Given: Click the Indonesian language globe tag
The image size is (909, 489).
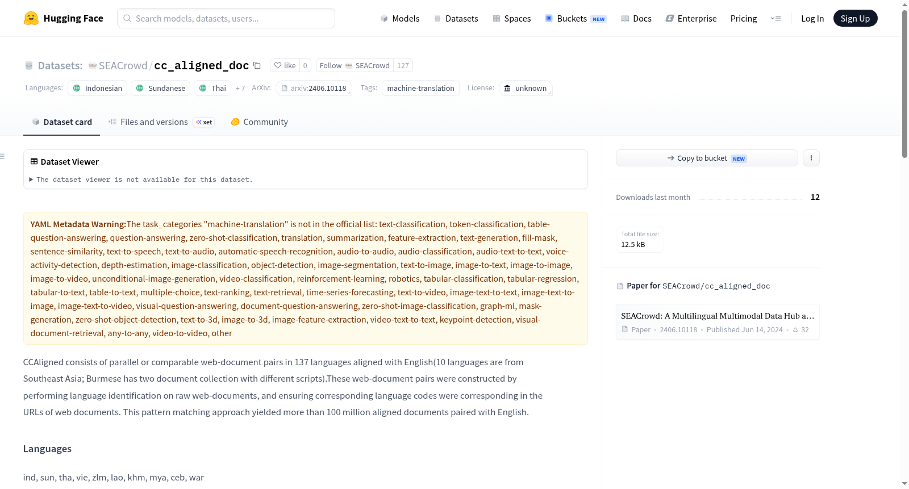Looking at the screenshot, I should click(x=98, y=88).
